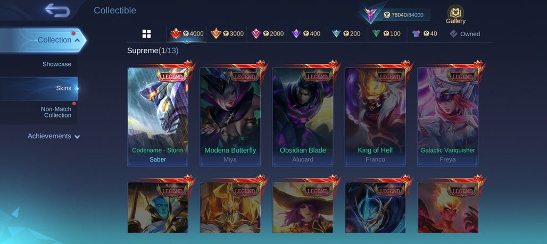Select the 40-point shirt tier filter
Screen dimensions: 547x244
click(425, 34)
